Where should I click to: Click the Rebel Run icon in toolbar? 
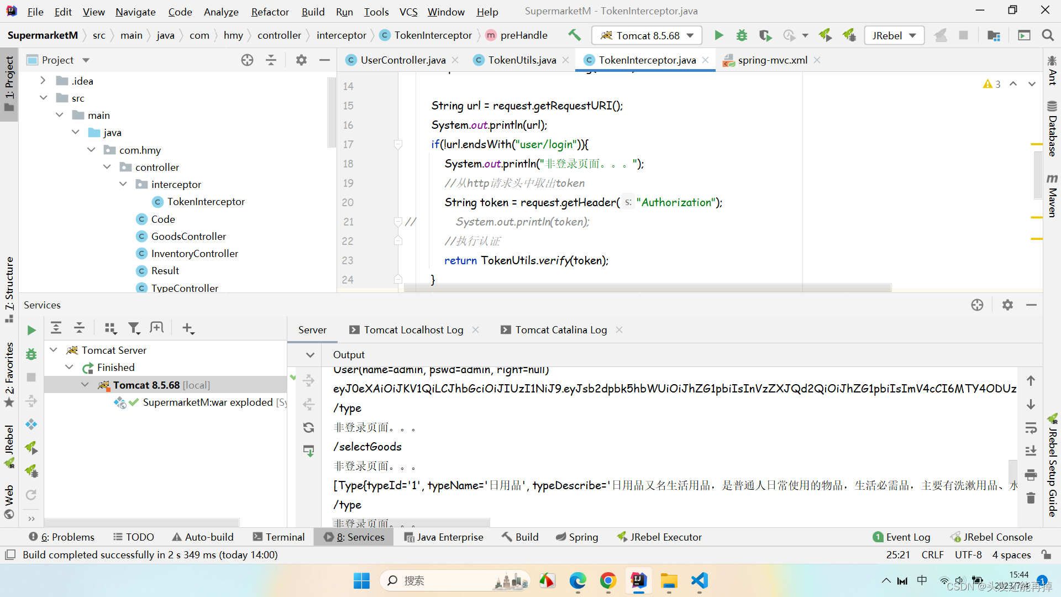pyautogui.click(x=825, y=35)
